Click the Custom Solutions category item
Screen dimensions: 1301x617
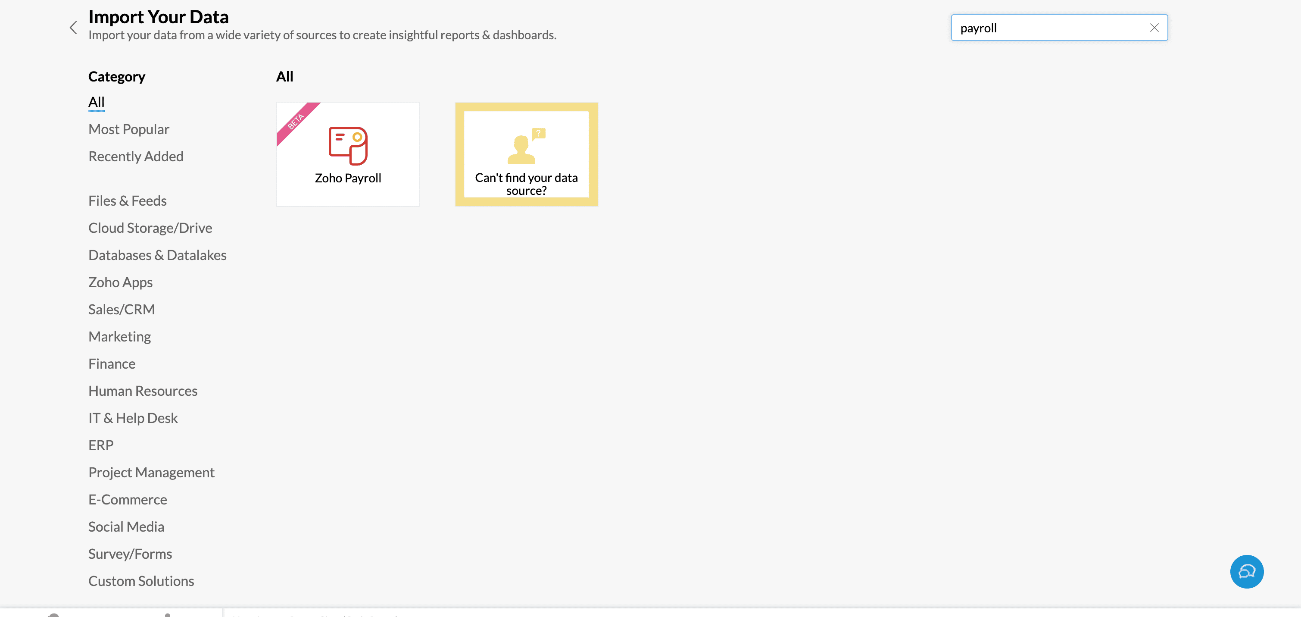pyautogui.click(x=140, y=579)
